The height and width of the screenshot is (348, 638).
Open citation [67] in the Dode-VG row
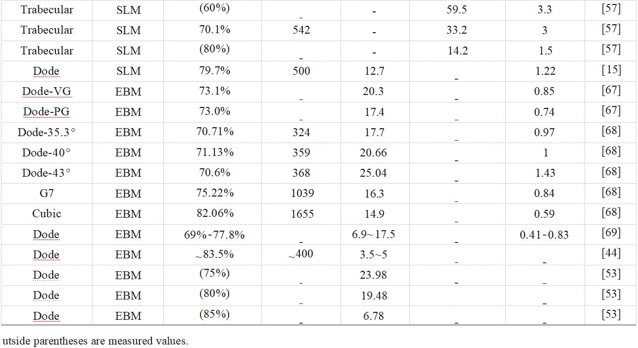(x=611, y=90)
